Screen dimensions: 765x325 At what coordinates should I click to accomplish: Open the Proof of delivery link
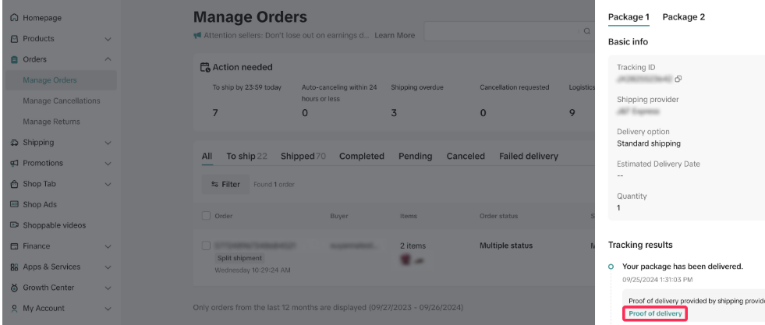655,313
